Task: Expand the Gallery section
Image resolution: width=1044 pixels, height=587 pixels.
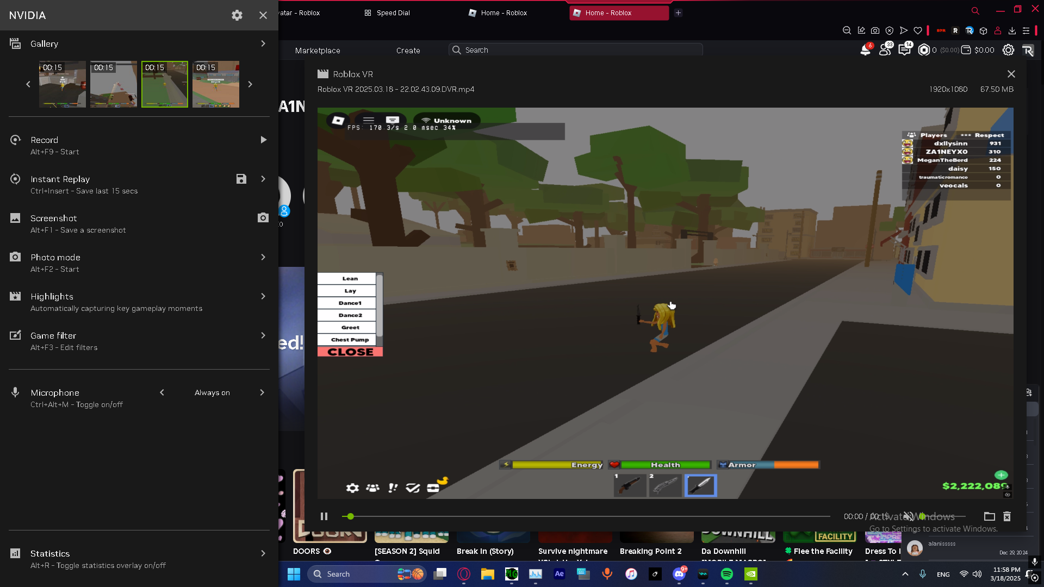Action: [263, 43]
